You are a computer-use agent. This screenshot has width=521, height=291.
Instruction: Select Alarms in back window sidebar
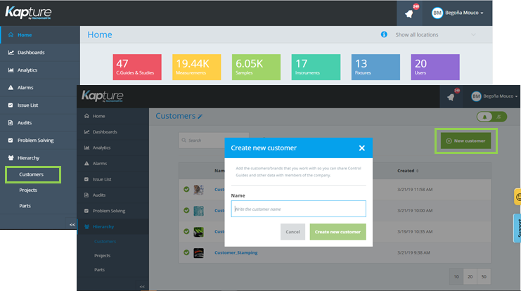point(40,88)
